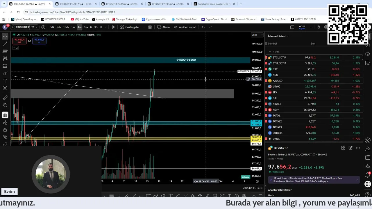The height and width of the screenshot is (209, 372).
Task: Expand the collapsed indicators legend chevron
Action: pos(15,48)
